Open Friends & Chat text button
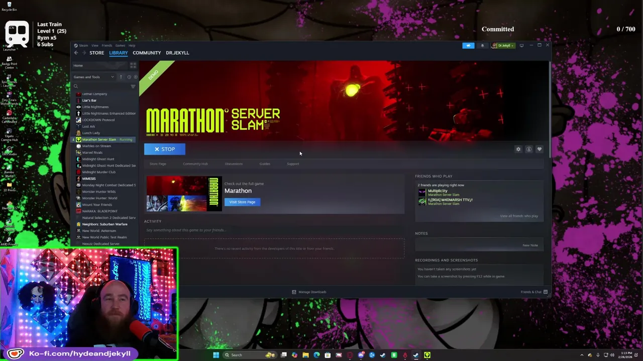The width and height of the screenshot is (643, 361). 531,292
